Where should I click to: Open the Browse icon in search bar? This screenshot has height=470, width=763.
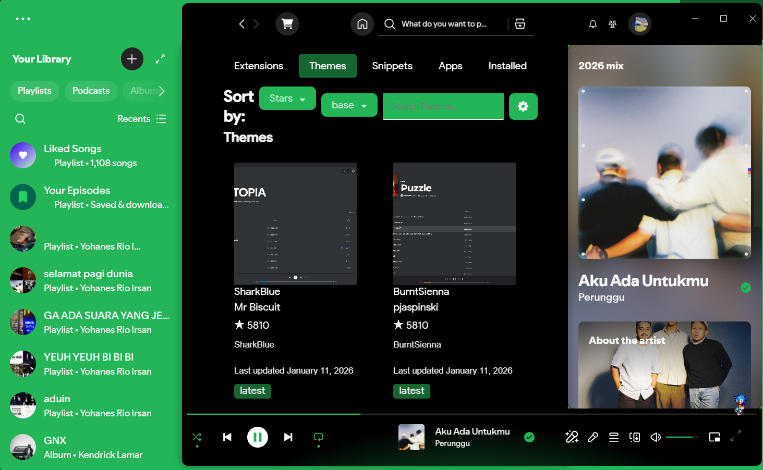coord(520,24)
